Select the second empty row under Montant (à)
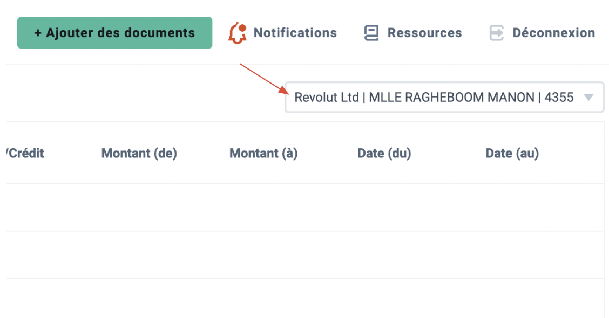609x318 pixels. (x=263, y=255)
